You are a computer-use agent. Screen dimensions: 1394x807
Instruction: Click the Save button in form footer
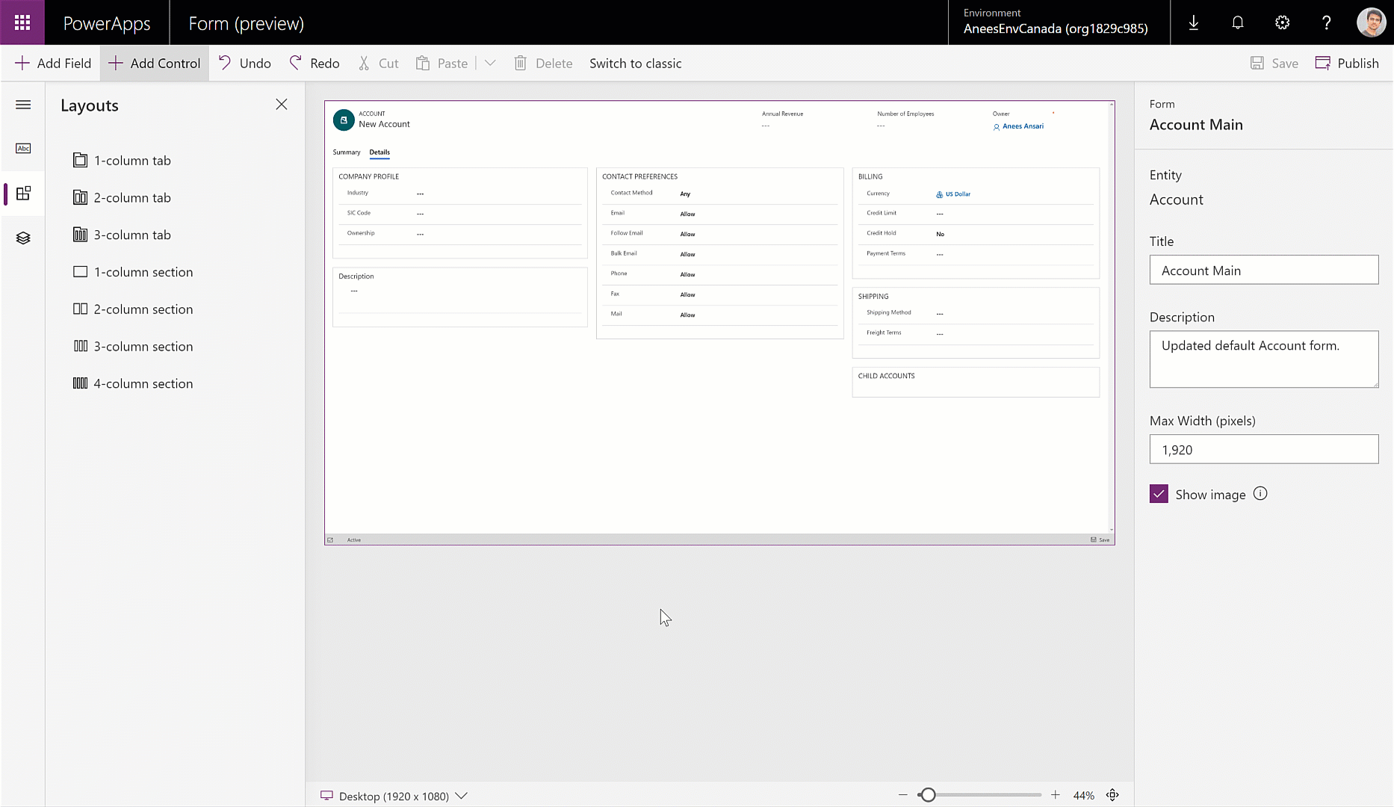pos(1100,539)
